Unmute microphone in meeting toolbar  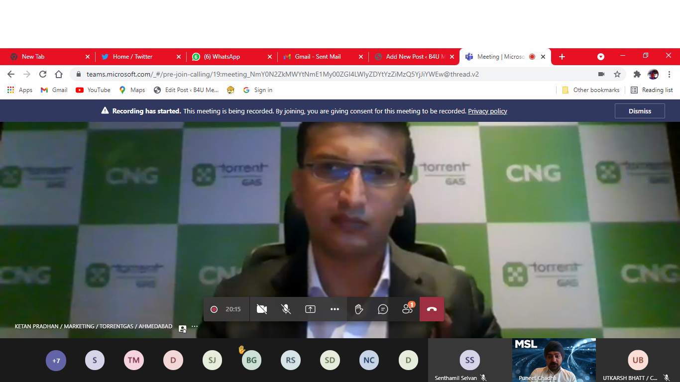(x=286, y=309)
